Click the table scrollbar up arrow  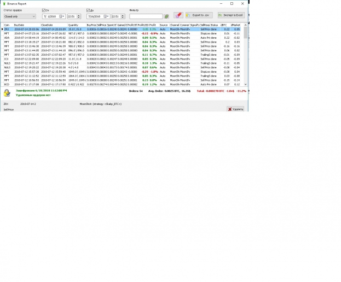click(x=245, y=25)
